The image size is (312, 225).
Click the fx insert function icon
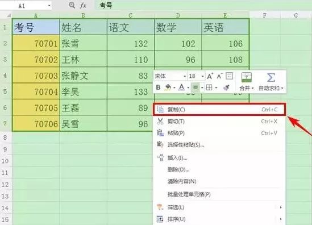pyautogui.click(x=83, y=6)
